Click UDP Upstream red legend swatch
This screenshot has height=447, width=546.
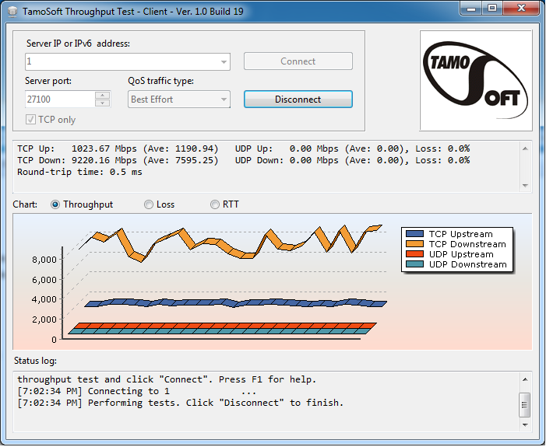(414, 254)
